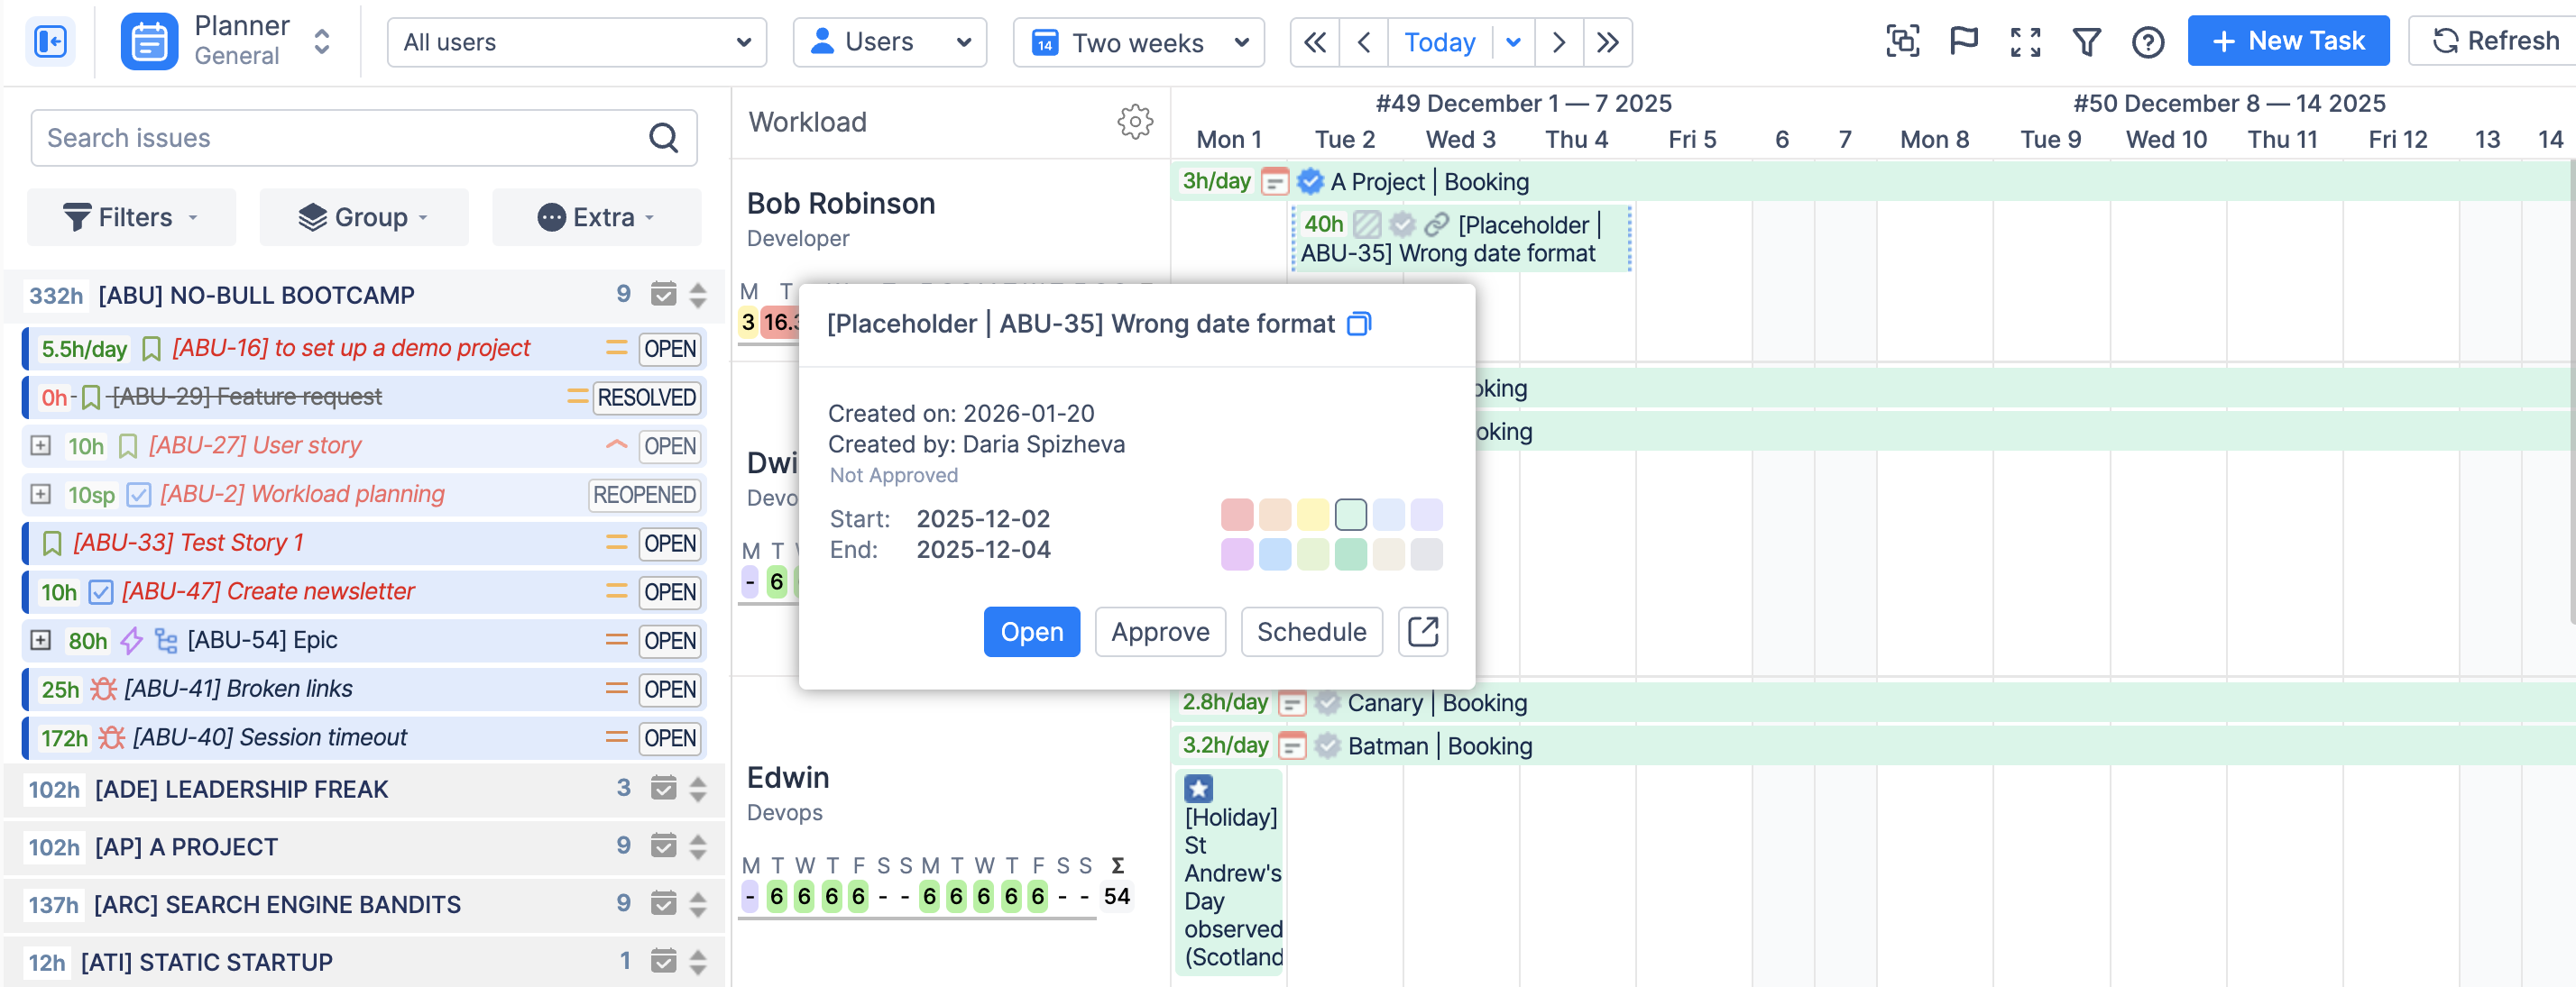Open the Users view dropdown

tap(889, 42)
